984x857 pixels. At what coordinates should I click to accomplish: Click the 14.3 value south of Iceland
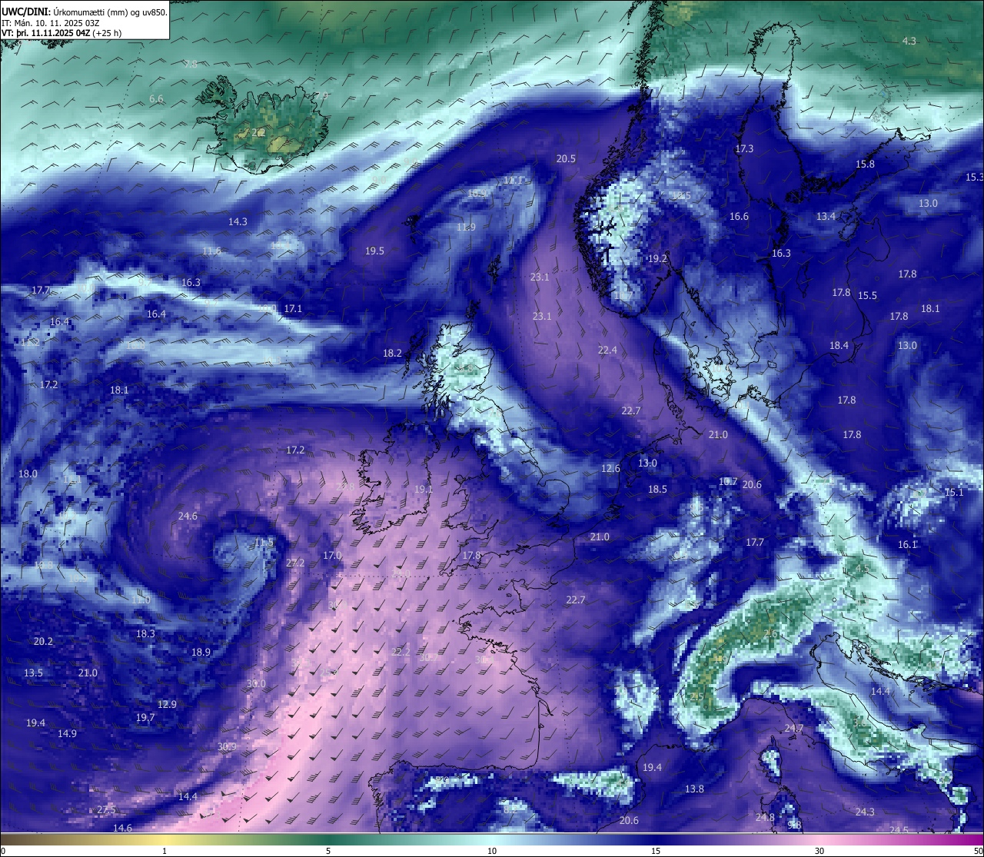point(238,221)
